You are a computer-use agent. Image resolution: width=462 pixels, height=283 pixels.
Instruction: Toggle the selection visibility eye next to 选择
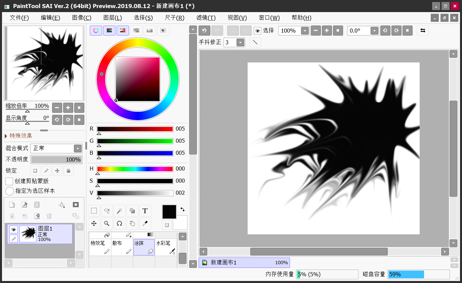257,31
